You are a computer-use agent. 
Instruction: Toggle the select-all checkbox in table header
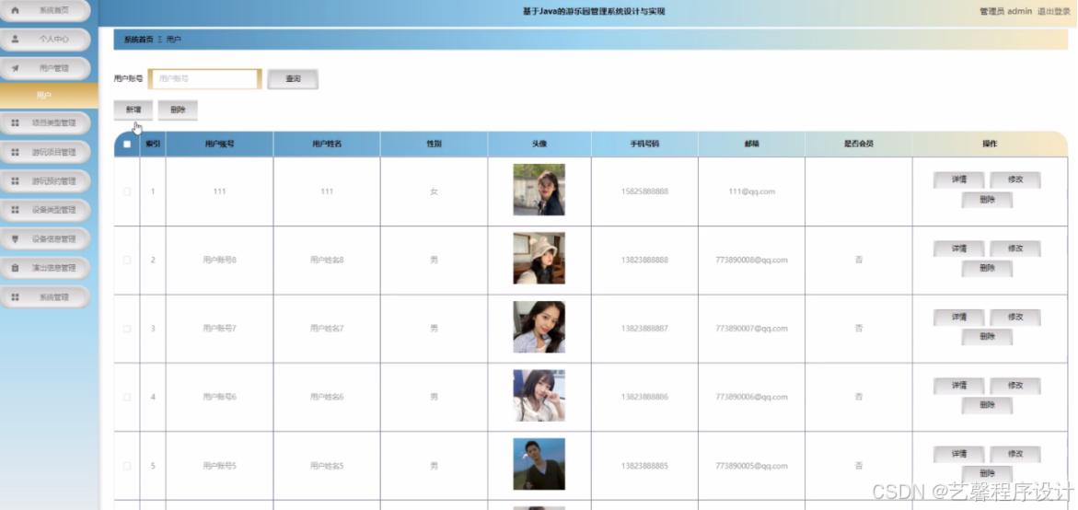tap(126, 145)
